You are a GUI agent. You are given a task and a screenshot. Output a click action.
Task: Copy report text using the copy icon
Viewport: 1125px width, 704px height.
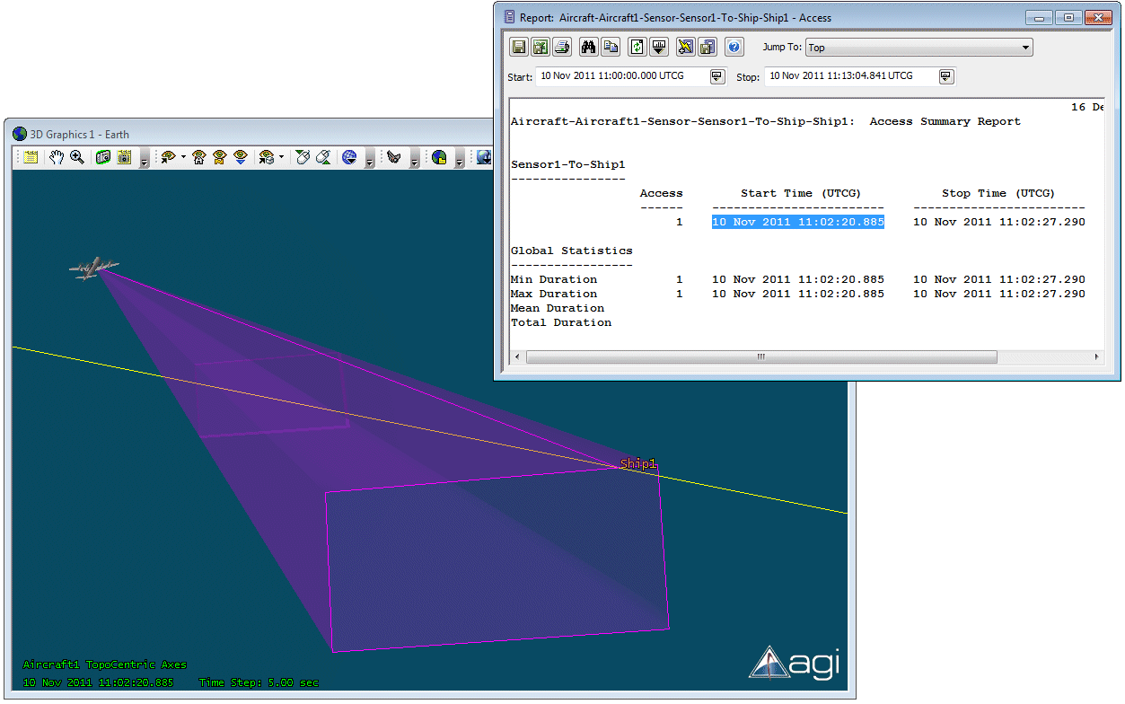tap(611, 48)
